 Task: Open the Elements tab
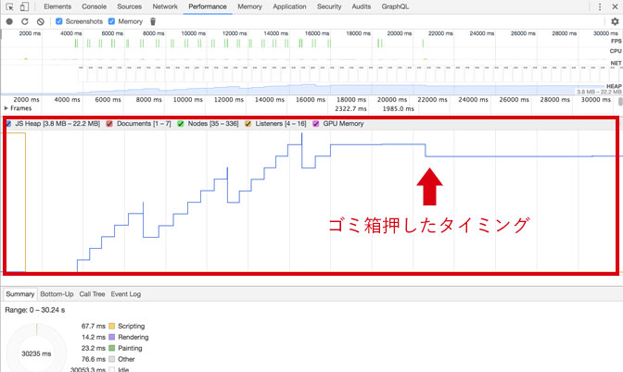click(57, 6)
